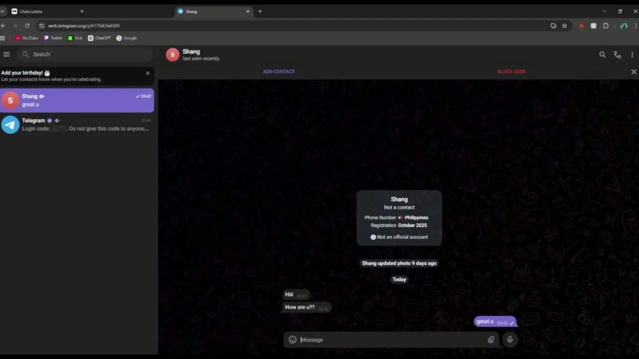The image size is (639, 359).
Task: Click the muted icon beside Shang in list
Action: pyautogui.click(x=42, y=96)
